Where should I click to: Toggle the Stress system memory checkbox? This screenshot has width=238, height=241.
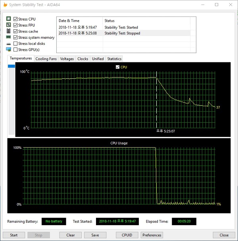(x=15, y=37)
